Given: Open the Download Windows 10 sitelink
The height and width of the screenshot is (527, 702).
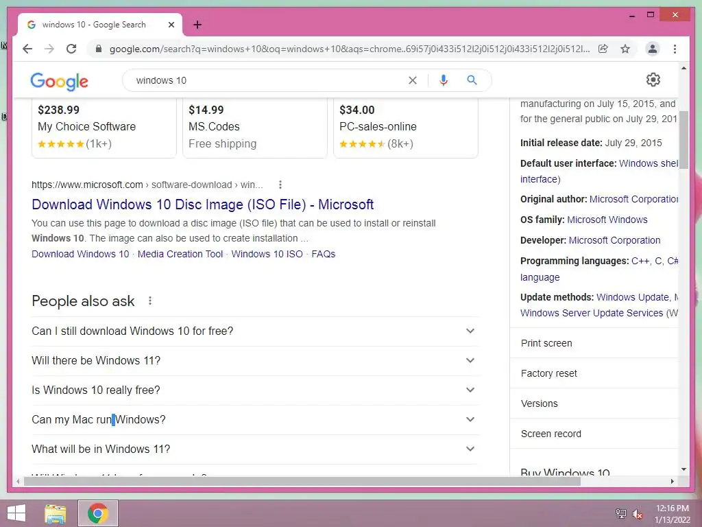Looking at the screenshot, I should [x=80, y=254].
